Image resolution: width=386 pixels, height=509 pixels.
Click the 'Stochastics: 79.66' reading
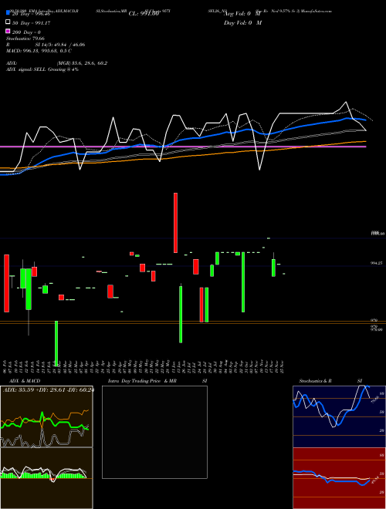click(x=25, y=39)
